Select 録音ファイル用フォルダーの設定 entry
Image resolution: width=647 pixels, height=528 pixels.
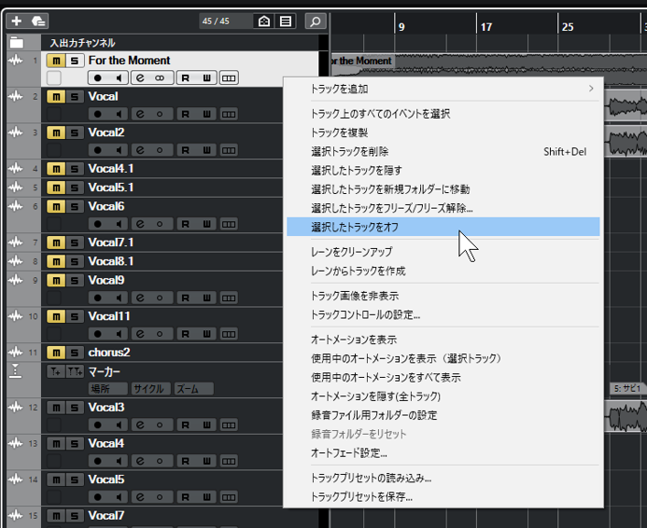click(443, 415)
